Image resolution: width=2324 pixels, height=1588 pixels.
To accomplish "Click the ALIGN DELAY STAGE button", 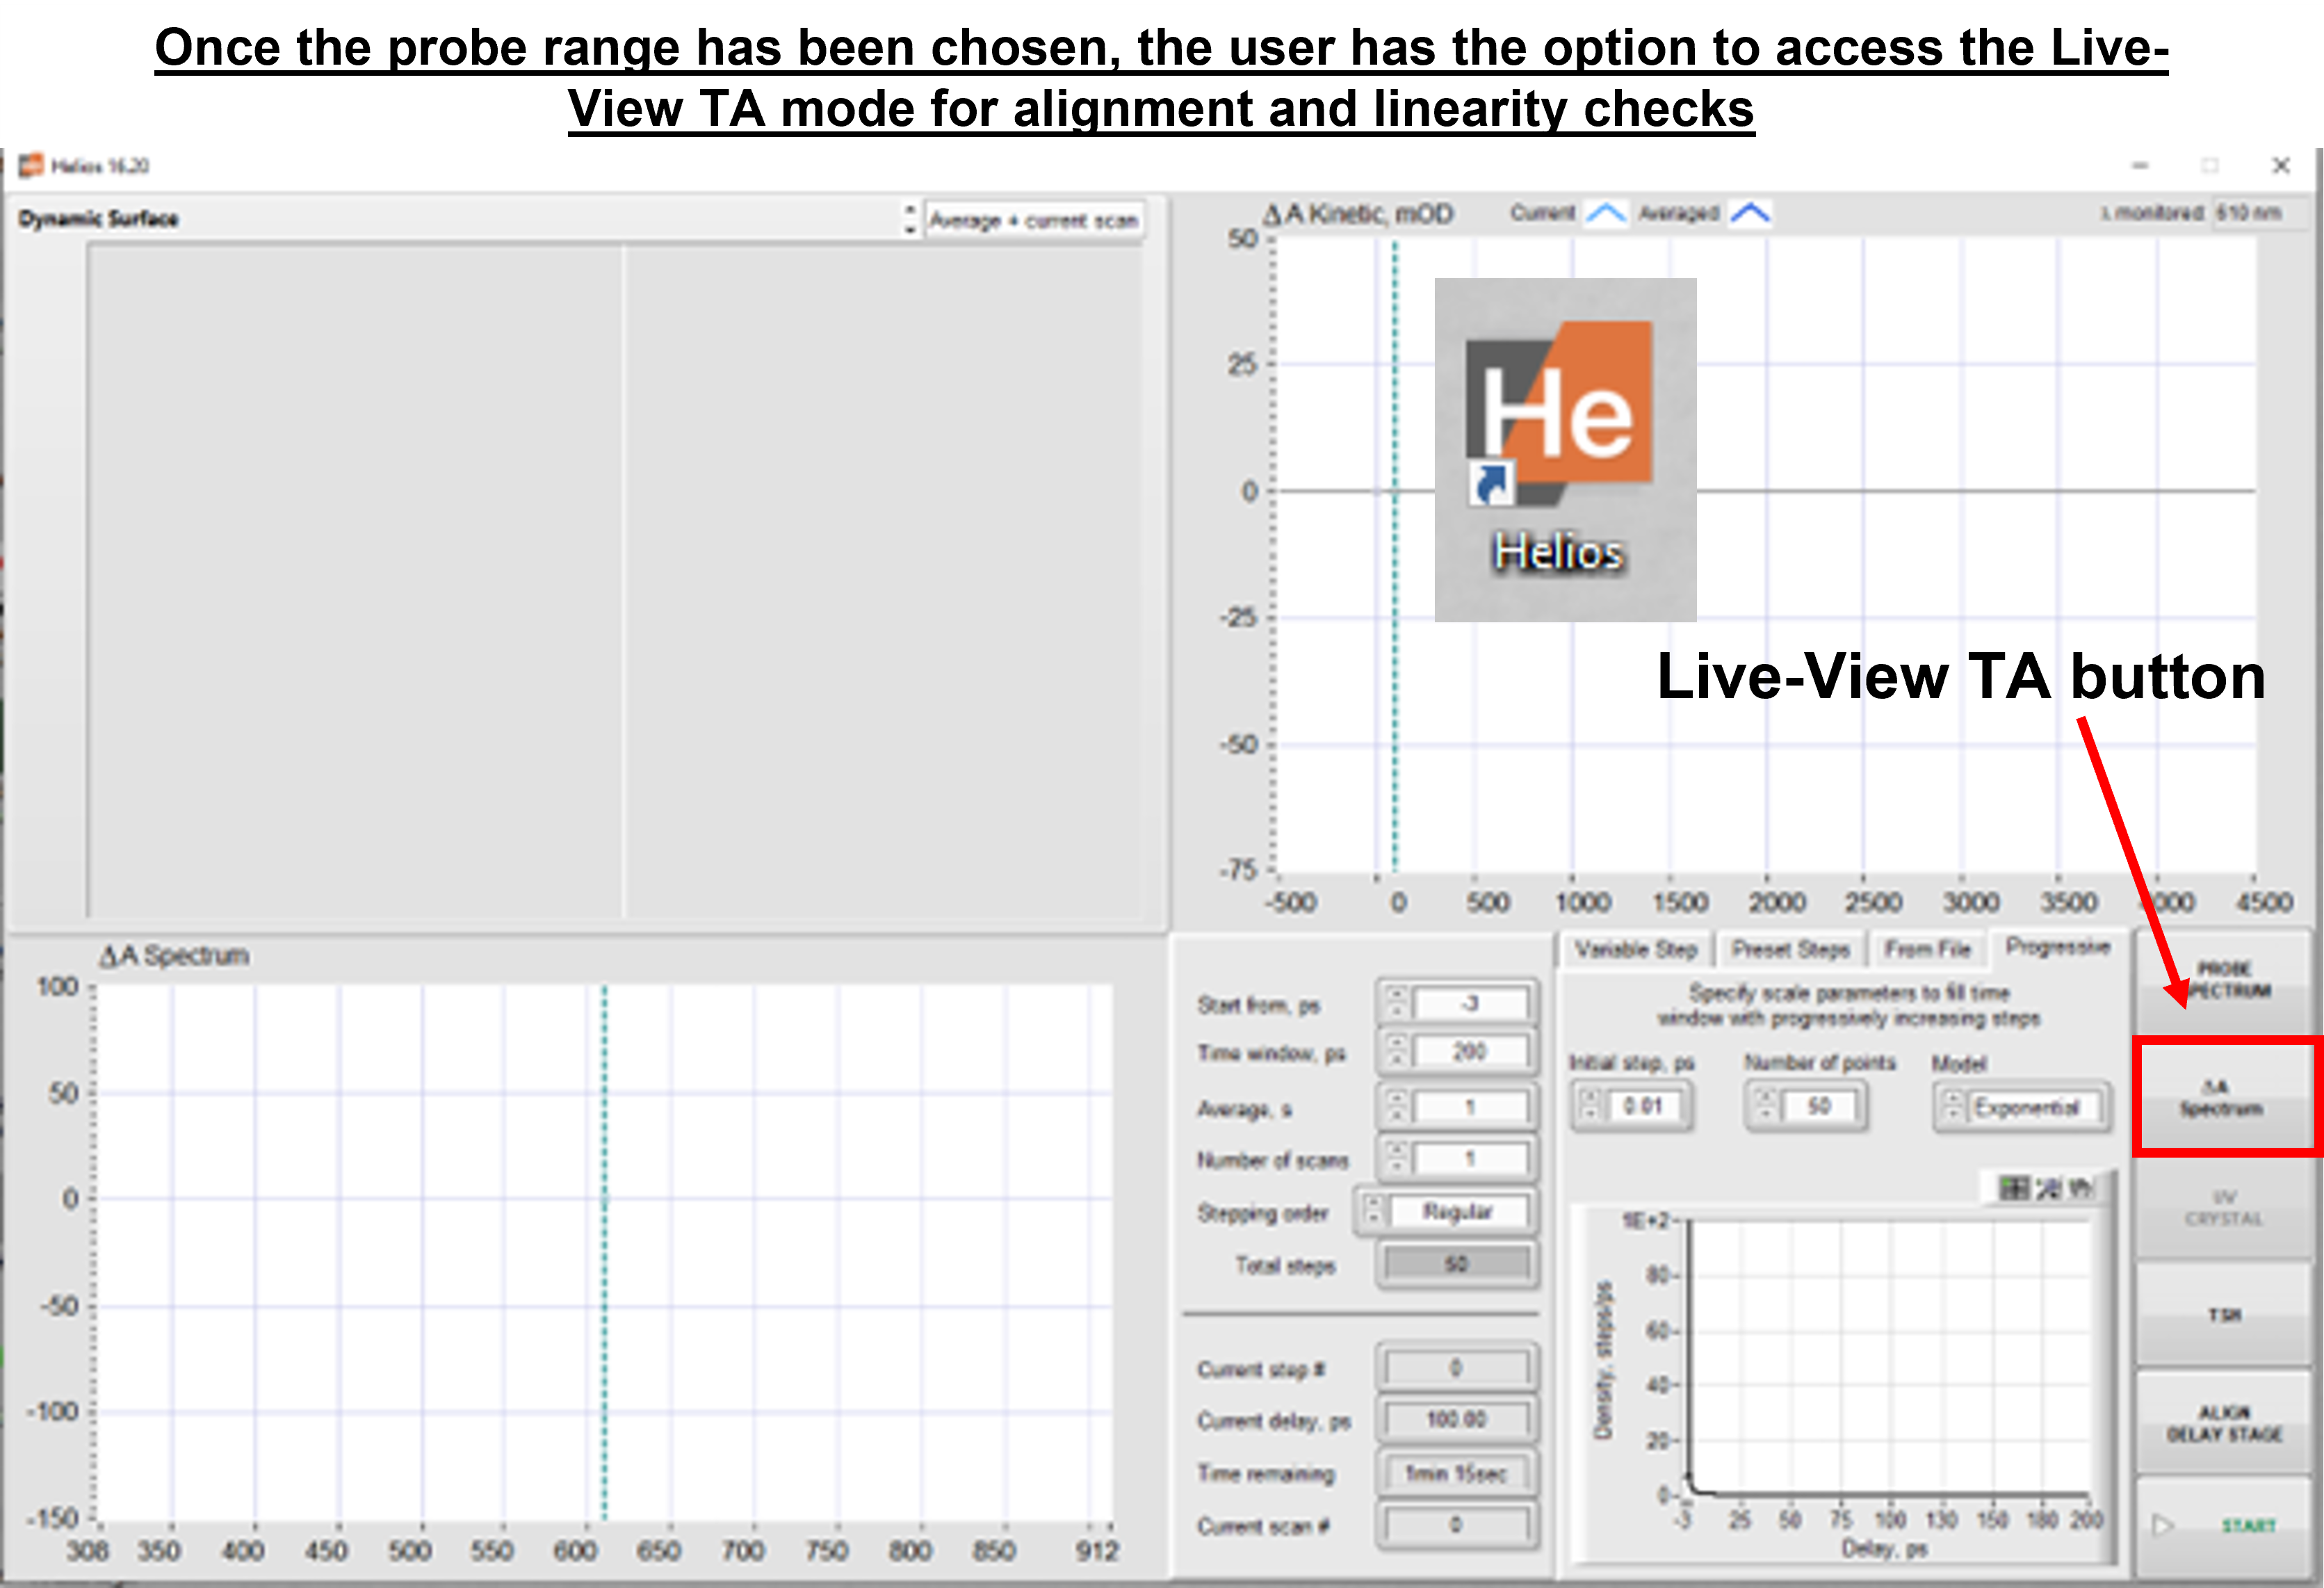I will pos(2224,1423).
